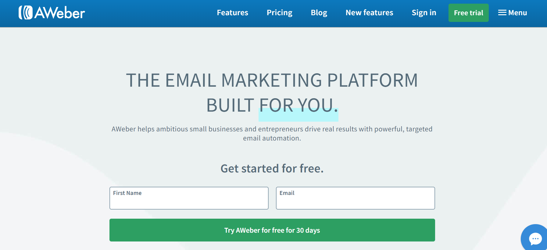
Task: Expand the Menu label in header
Action: point(517,13)
